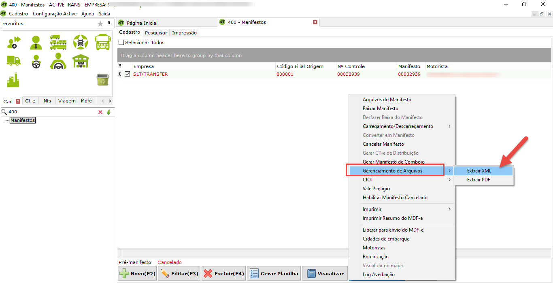
Task: Switch to the Pesquisar tab
Action: pos(156,33)
